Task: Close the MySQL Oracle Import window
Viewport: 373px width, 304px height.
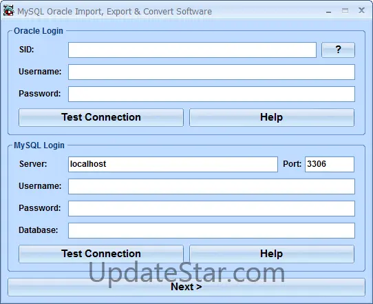Action: coord(361,10)
